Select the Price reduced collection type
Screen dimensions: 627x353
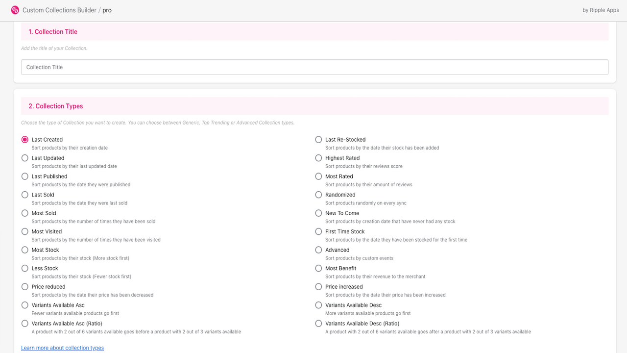[x=25, y=287]
